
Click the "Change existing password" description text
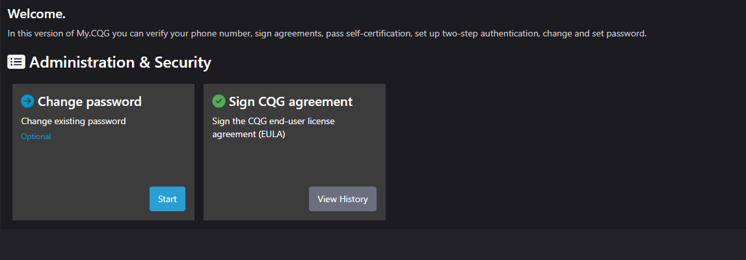(x=73, y=121)
